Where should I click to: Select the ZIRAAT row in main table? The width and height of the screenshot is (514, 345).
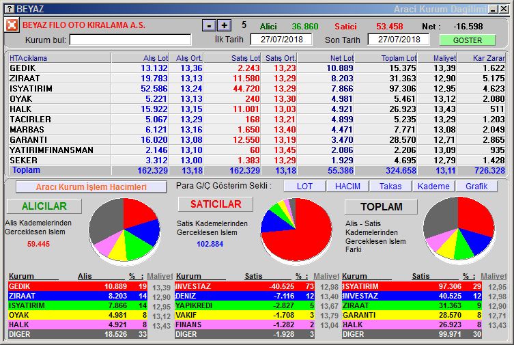pos(257,79)
